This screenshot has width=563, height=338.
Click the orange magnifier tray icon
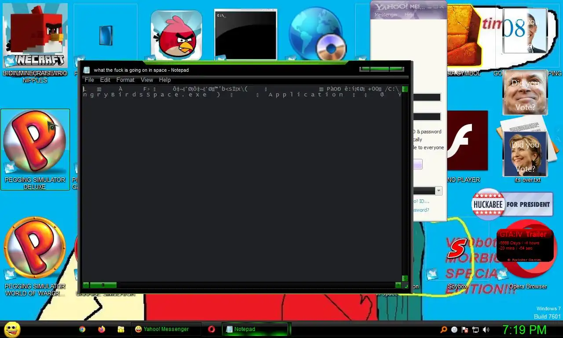pyautogui.click(x=444, y=329)
